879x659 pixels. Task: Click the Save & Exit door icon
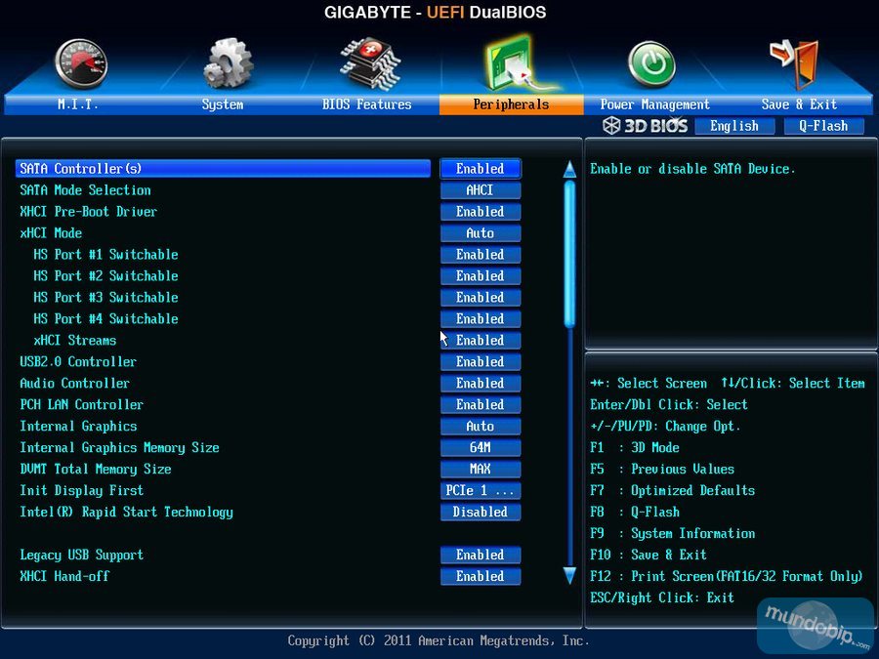point(795,63)
